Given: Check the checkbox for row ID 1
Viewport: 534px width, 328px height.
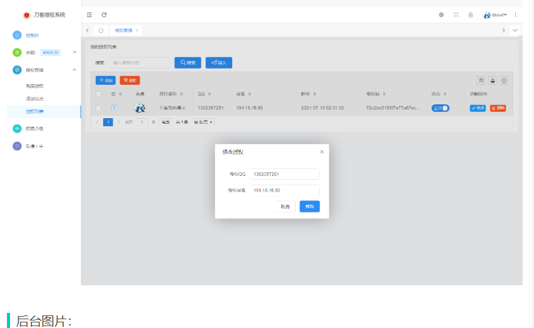Looking at the screenshot, I should 98,108.
